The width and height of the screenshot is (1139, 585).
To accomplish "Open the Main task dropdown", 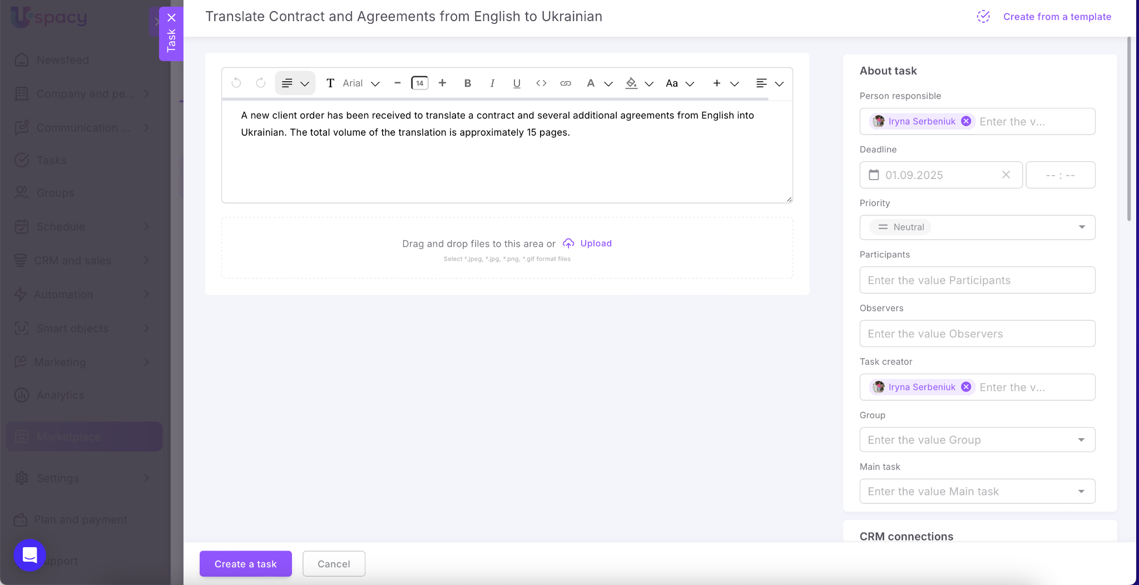I will [x=977, y=492].
